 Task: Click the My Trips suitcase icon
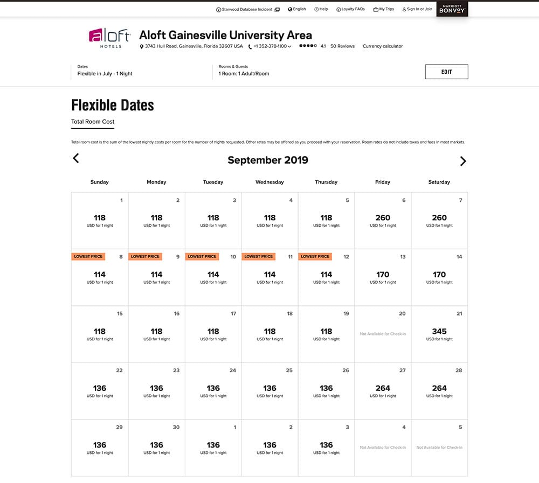[375, 9]
